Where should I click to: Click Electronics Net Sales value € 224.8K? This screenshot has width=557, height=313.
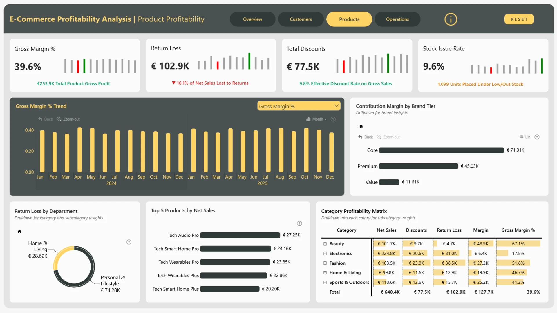click(386, 253)
